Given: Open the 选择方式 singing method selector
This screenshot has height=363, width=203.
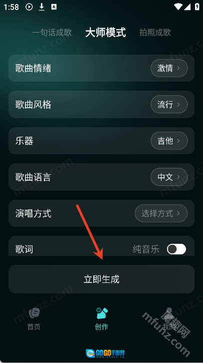Looking at the screenshot, I should (x=161, y=213).
